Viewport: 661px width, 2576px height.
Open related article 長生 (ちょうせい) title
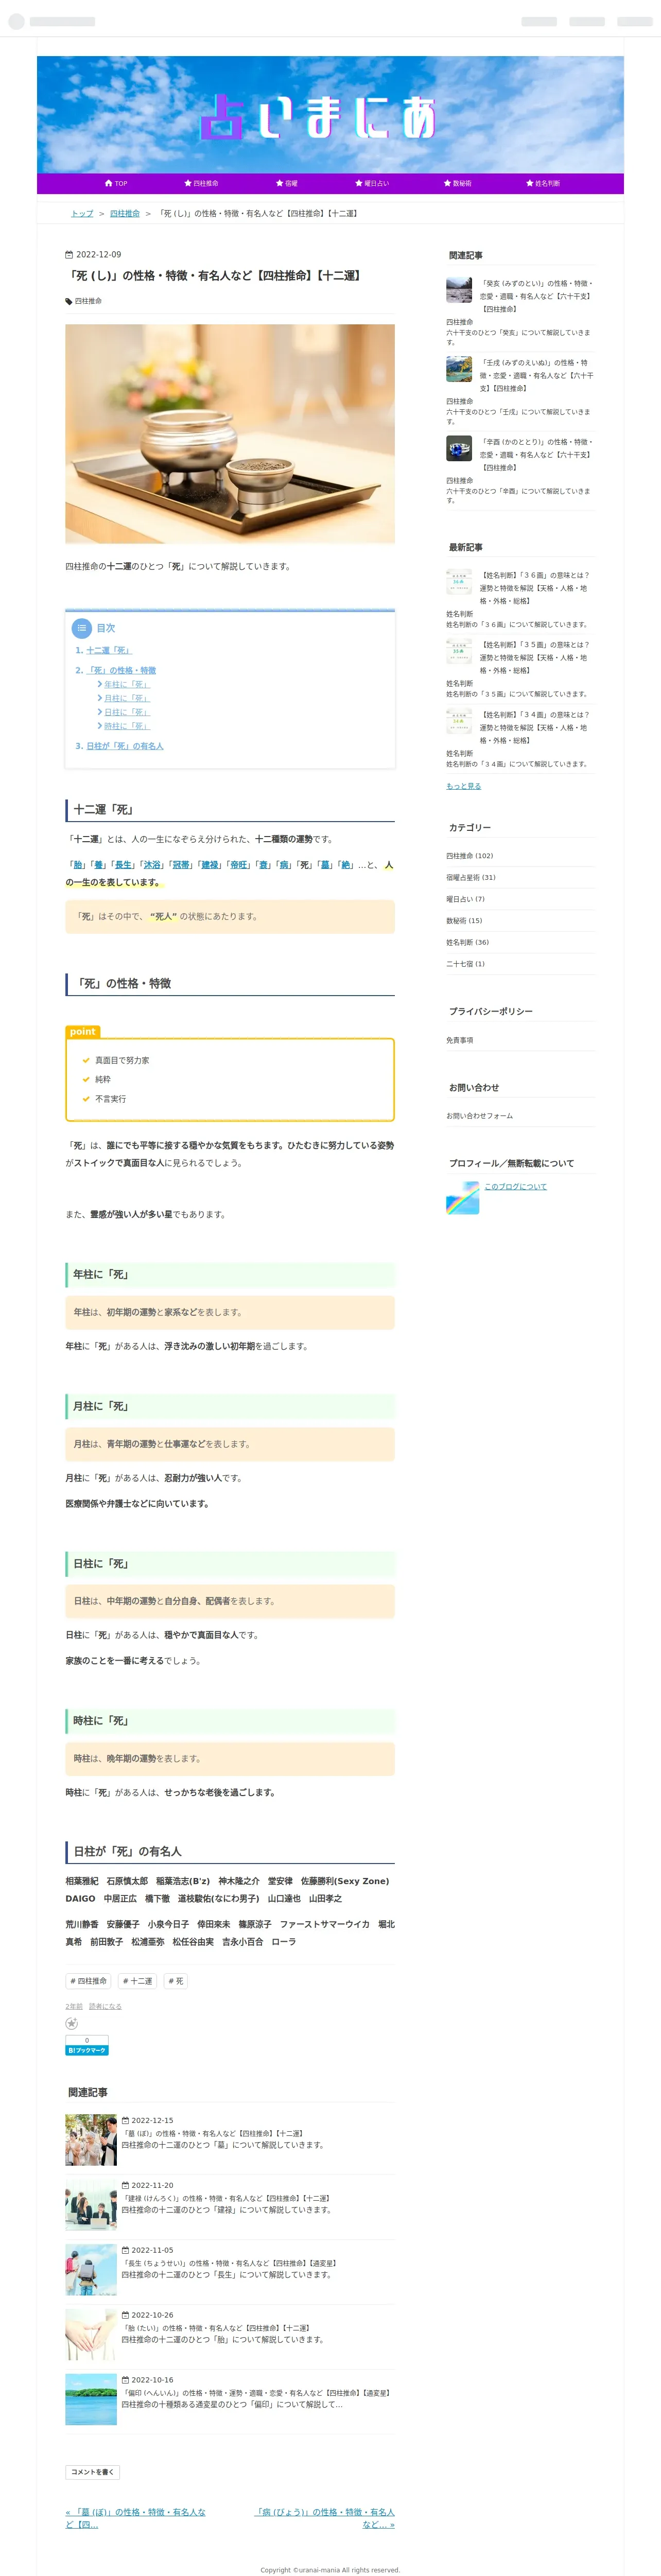229,2263
